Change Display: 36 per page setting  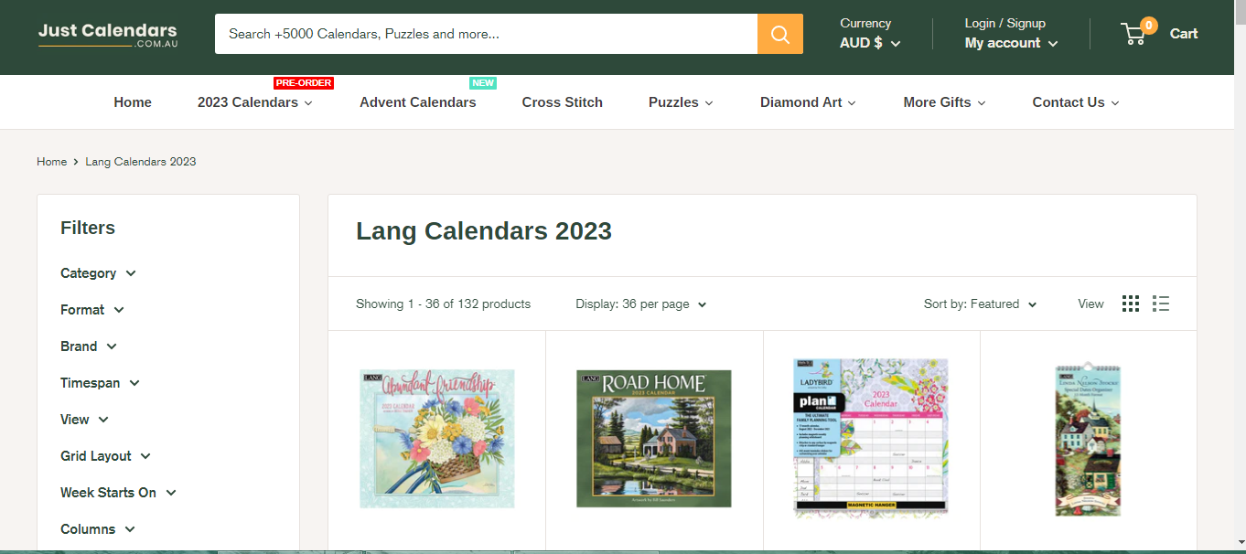point(640,304)
